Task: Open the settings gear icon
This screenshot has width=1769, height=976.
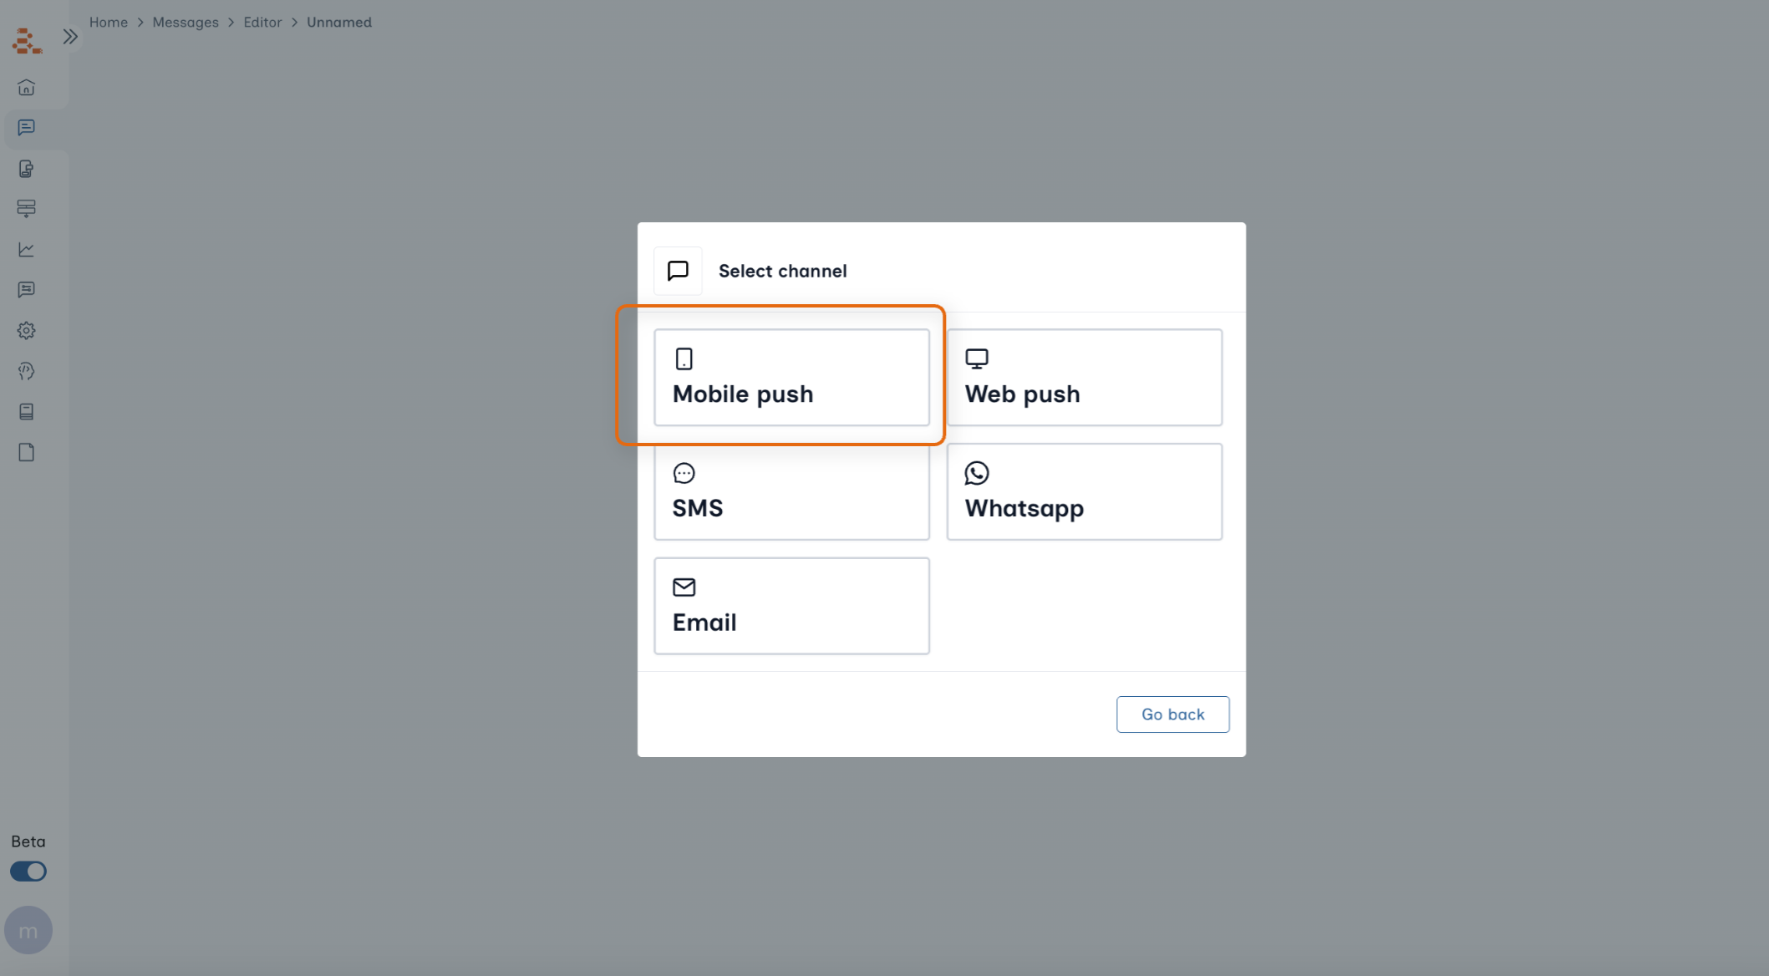Action: coord(26,330)
